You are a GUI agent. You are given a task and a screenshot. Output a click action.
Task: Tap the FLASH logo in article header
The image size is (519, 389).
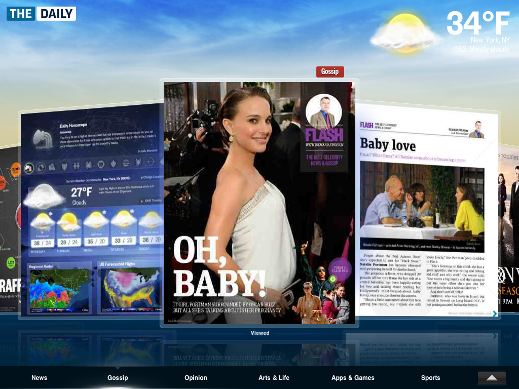[x=366, y=125]
